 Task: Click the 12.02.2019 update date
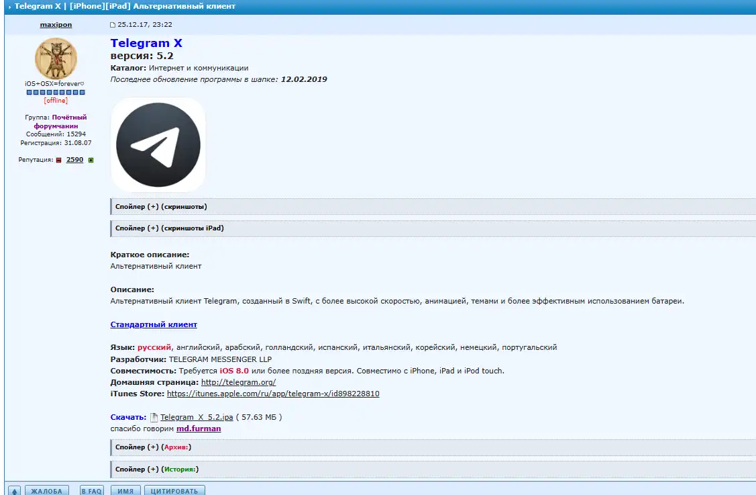point(304,79)
